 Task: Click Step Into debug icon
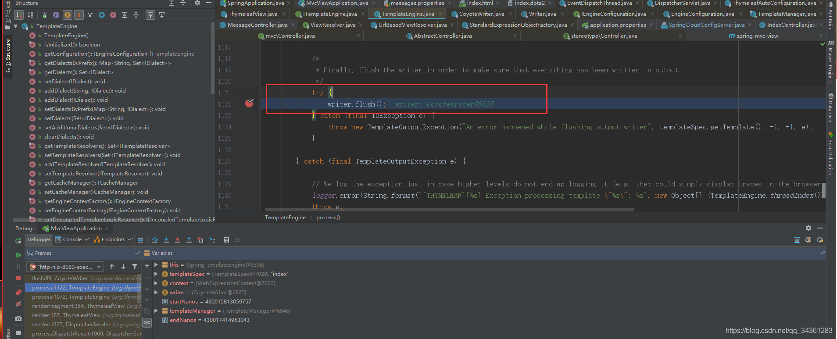pyautogui.click(x=166, y=240)
